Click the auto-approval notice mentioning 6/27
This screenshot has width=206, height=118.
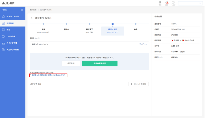coord(89,58)
